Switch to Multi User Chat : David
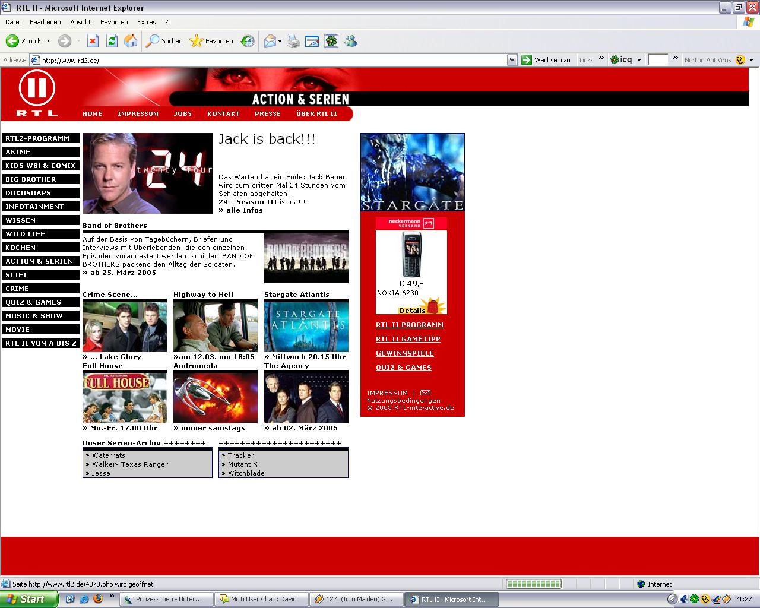Image resolution: width=760 pixels, height=608 pixels. point(262,599)
